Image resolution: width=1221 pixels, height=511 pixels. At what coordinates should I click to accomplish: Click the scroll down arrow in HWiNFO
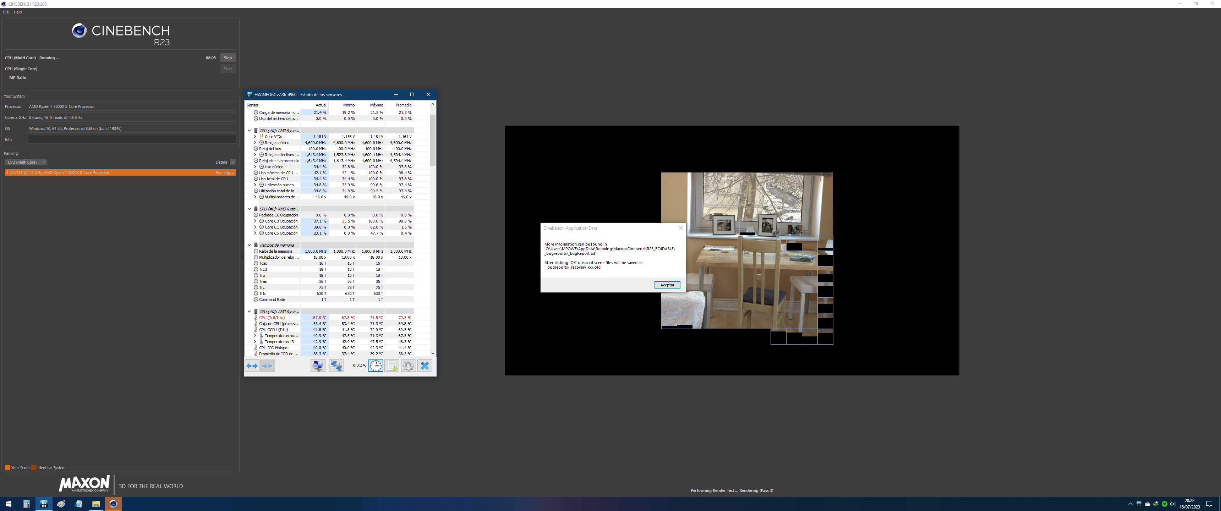click(x=433, y=353)
